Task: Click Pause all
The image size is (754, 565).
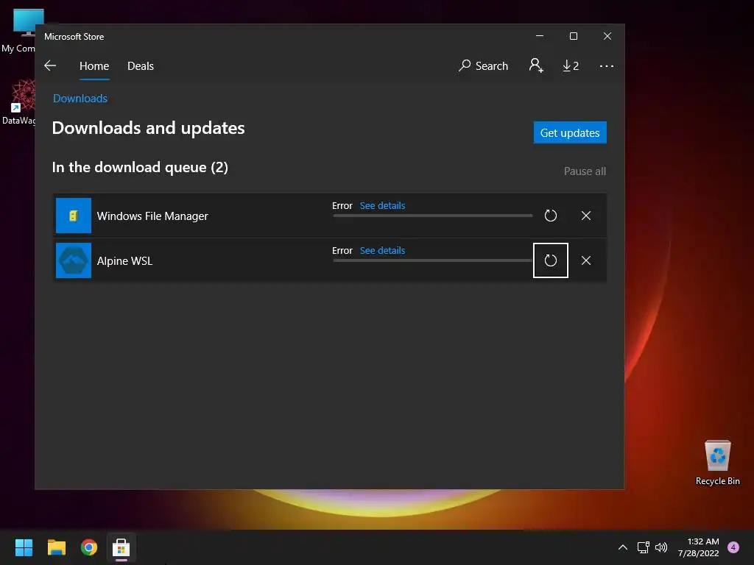Action: pos(585,171)
